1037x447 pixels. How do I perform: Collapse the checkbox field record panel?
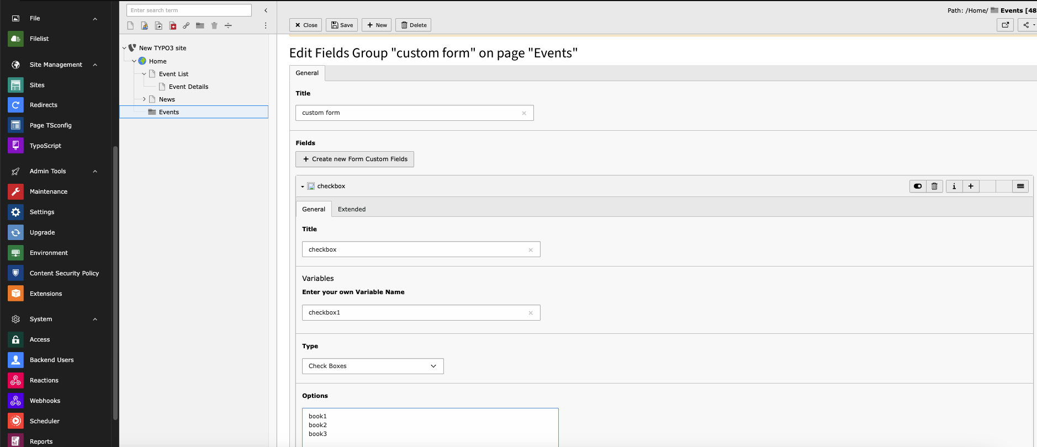[303, 187]
